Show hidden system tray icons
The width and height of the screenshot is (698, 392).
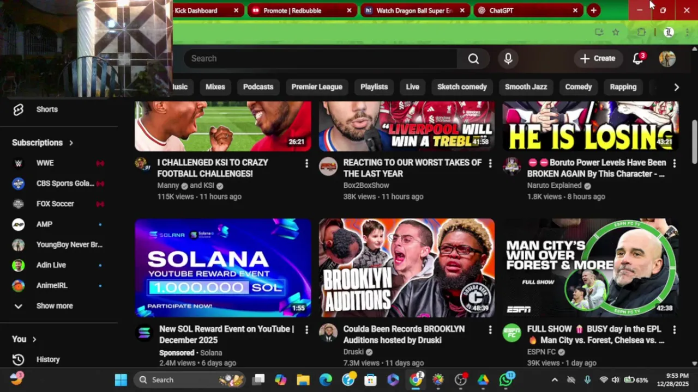tap(555, 380)
